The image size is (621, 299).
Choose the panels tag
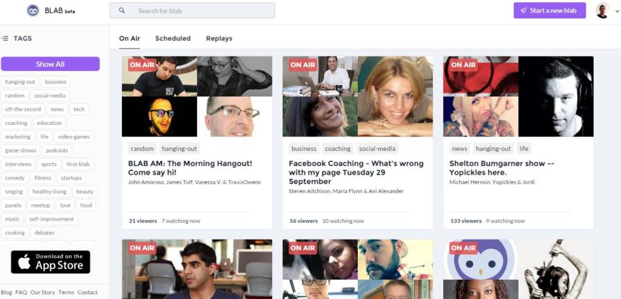point(13,205)
